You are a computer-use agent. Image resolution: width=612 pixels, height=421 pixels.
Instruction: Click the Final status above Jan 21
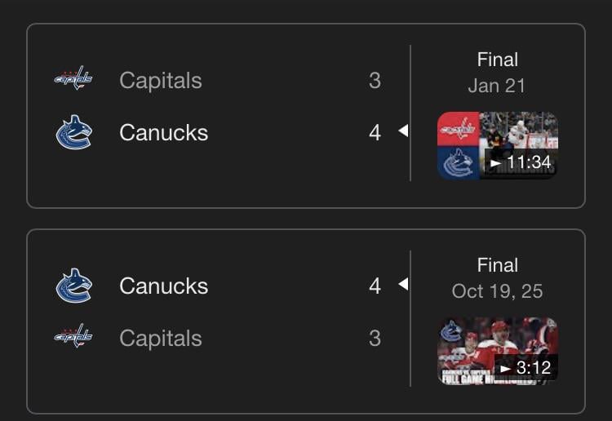pos(498,60)
